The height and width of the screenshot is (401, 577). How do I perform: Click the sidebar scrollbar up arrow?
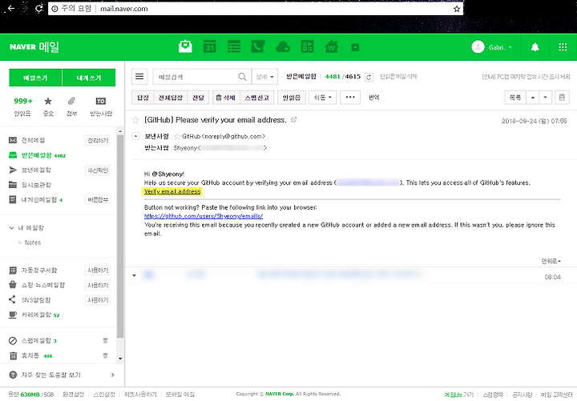point(120,131)
